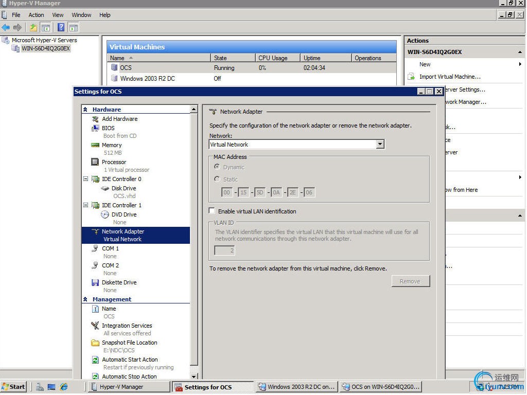Open the blue Help question mark icon
527x395 pixels.
tap(61, 28)
